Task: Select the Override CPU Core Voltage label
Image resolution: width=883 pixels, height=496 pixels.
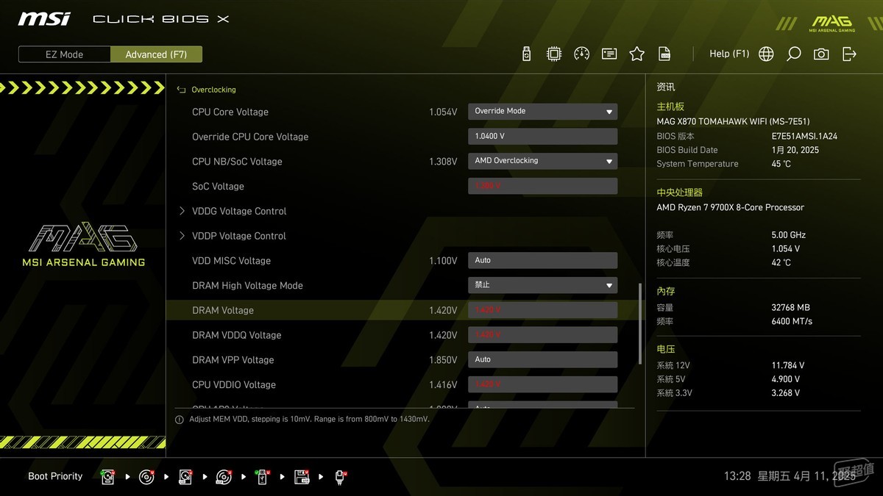Action: (x=250, y=137)
